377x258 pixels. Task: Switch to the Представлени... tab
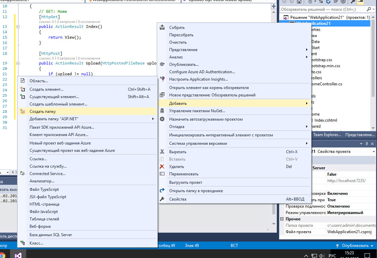[360, 135]
